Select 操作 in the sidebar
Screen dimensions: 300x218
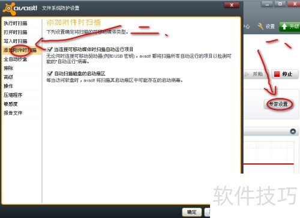pyautogui.click(x=8, y=86)
